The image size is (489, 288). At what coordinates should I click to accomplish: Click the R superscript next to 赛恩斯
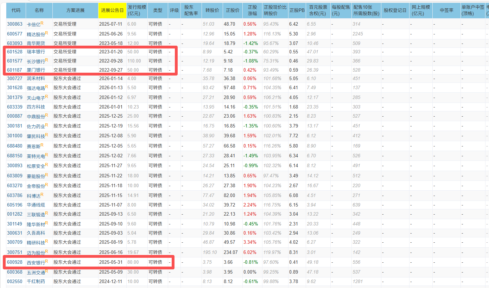[x=42, y=145]
